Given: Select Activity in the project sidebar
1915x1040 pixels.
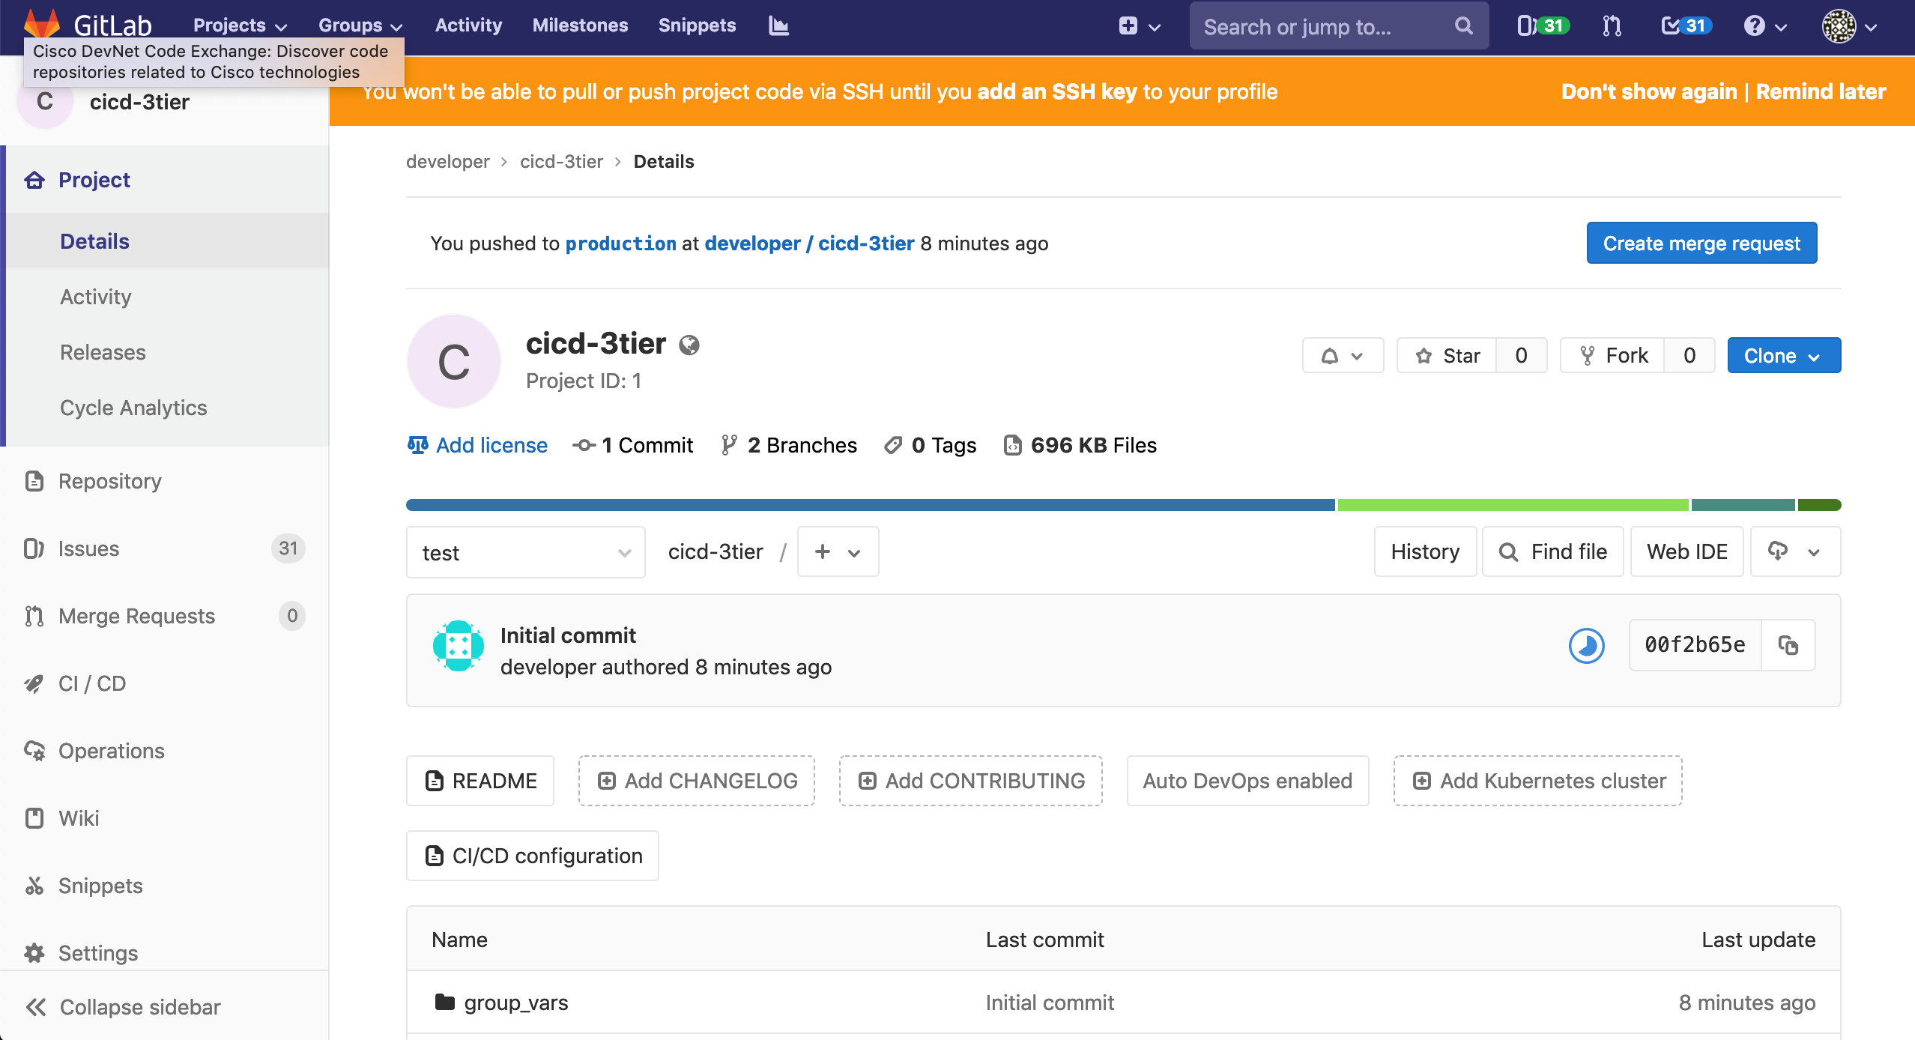Looking at the screenshot, I should (96, 297).
